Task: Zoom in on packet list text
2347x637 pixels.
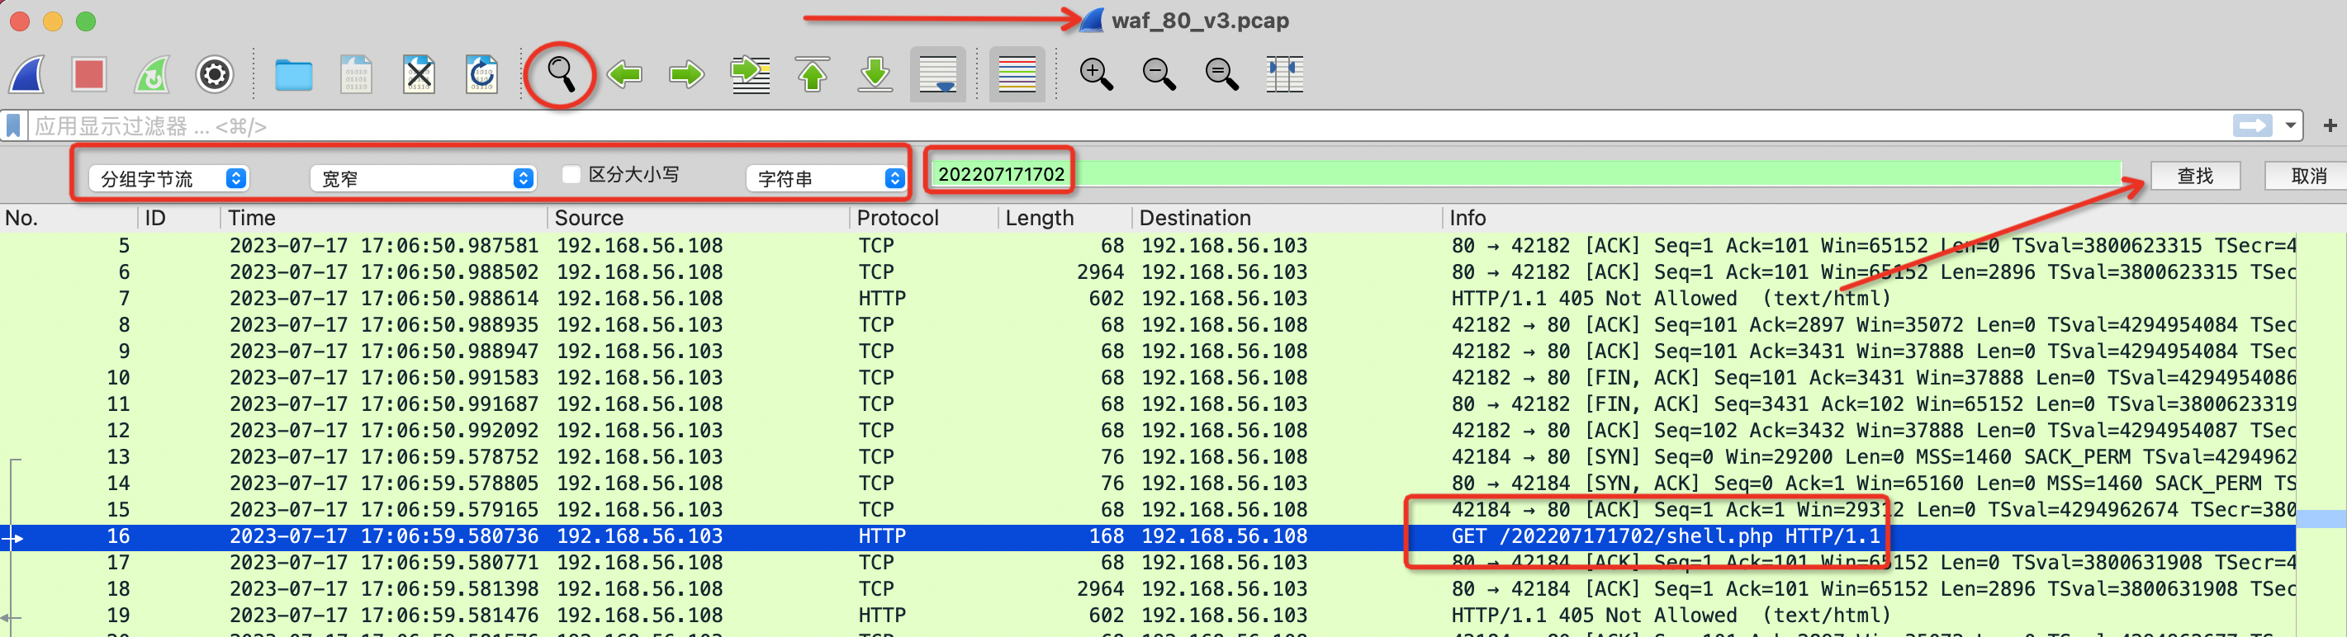Action: click(x=1096, y=74)
